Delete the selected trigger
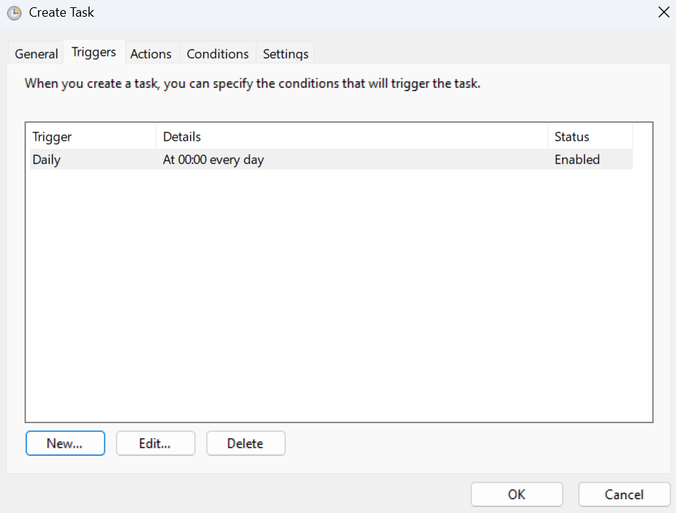This screenshot has width=676, height=513. pyautogui.click(x=245, y=443)
